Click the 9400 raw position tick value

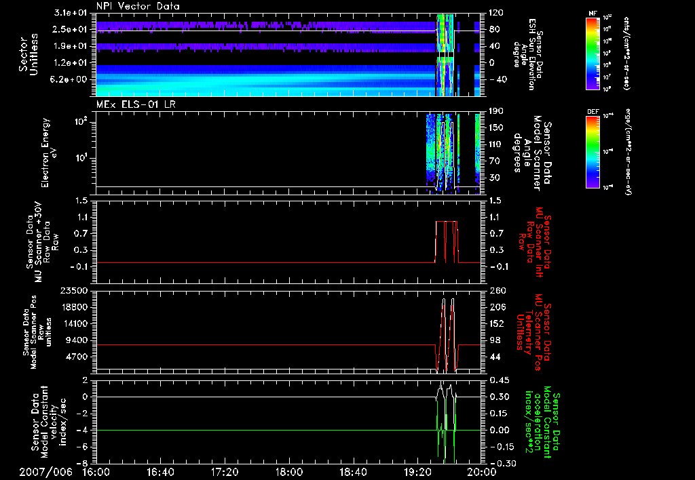pos(77,340)
